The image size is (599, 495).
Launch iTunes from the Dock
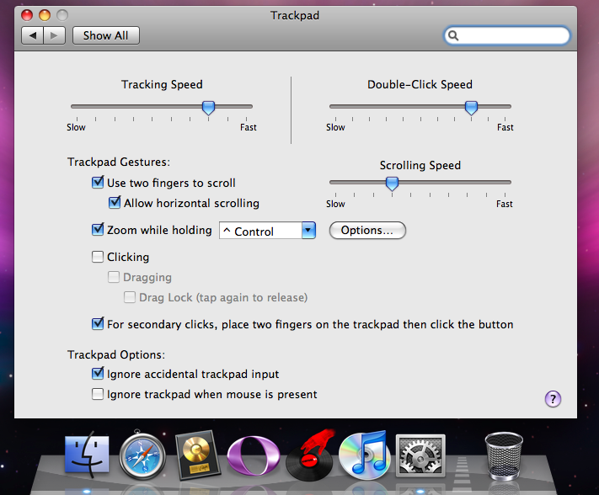coord(365,455)
